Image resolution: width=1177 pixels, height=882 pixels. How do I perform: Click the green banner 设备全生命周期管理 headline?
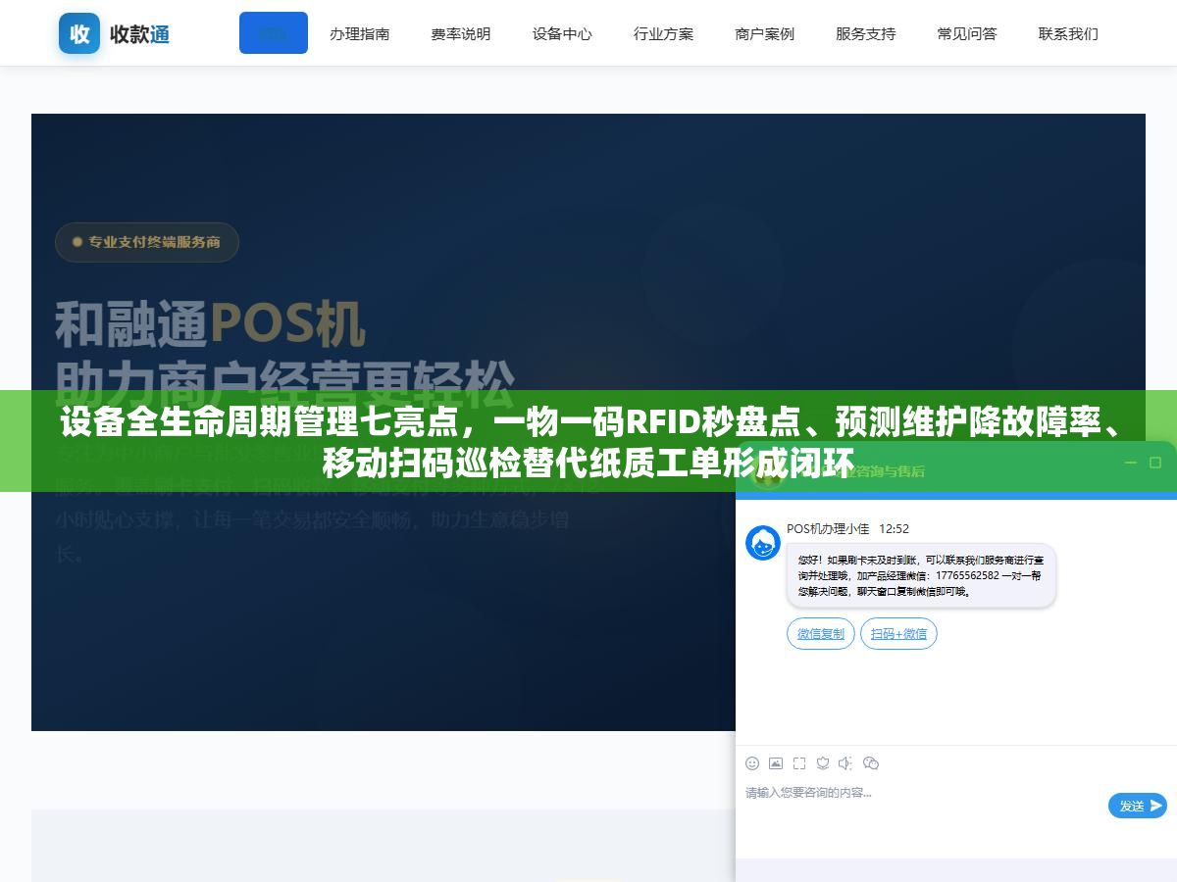coord(588,443)
